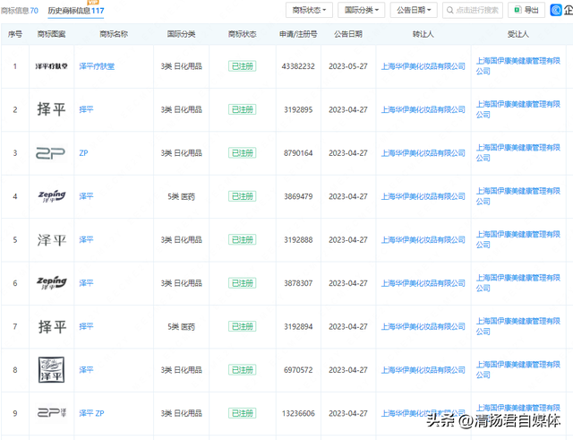
Task: Switch to the 历史商标信息 117 tab
Action: point(76,11)
